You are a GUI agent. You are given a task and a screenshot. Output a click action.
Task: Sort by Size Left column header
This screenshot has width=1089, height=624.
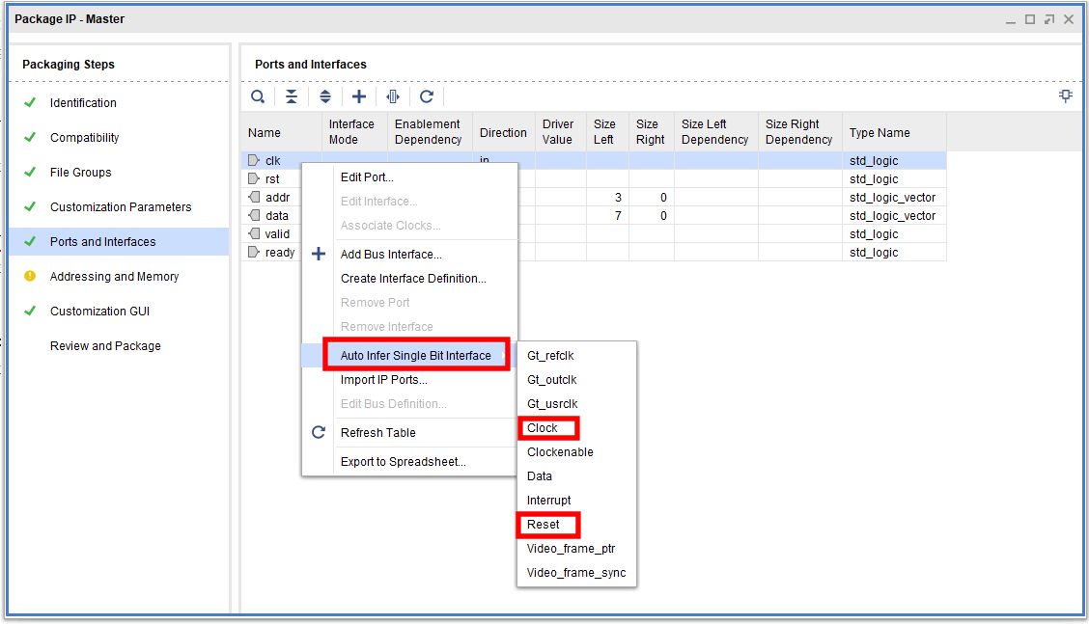(x=607, y=132)
